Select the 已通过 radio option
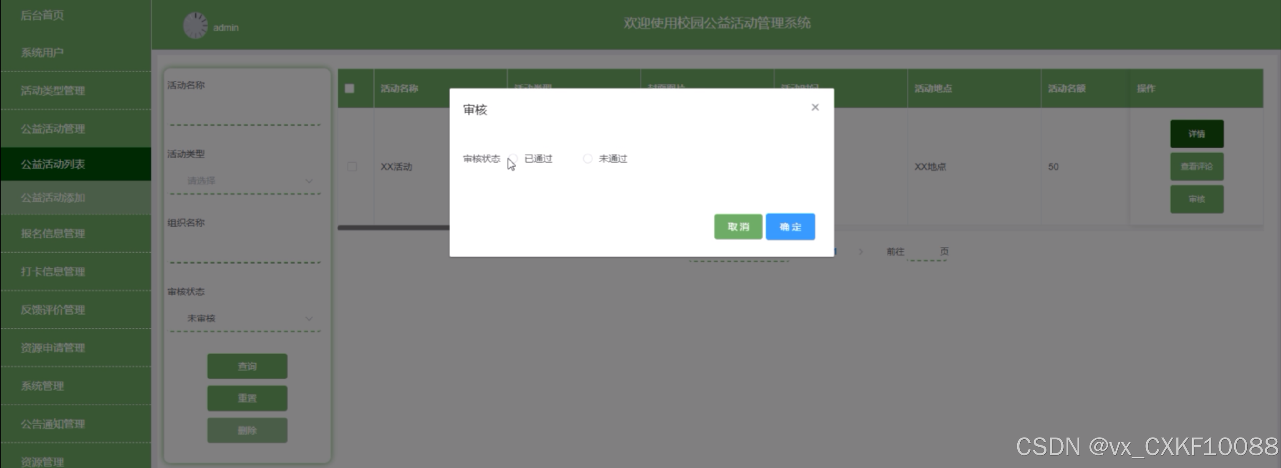 click(514, 159)
